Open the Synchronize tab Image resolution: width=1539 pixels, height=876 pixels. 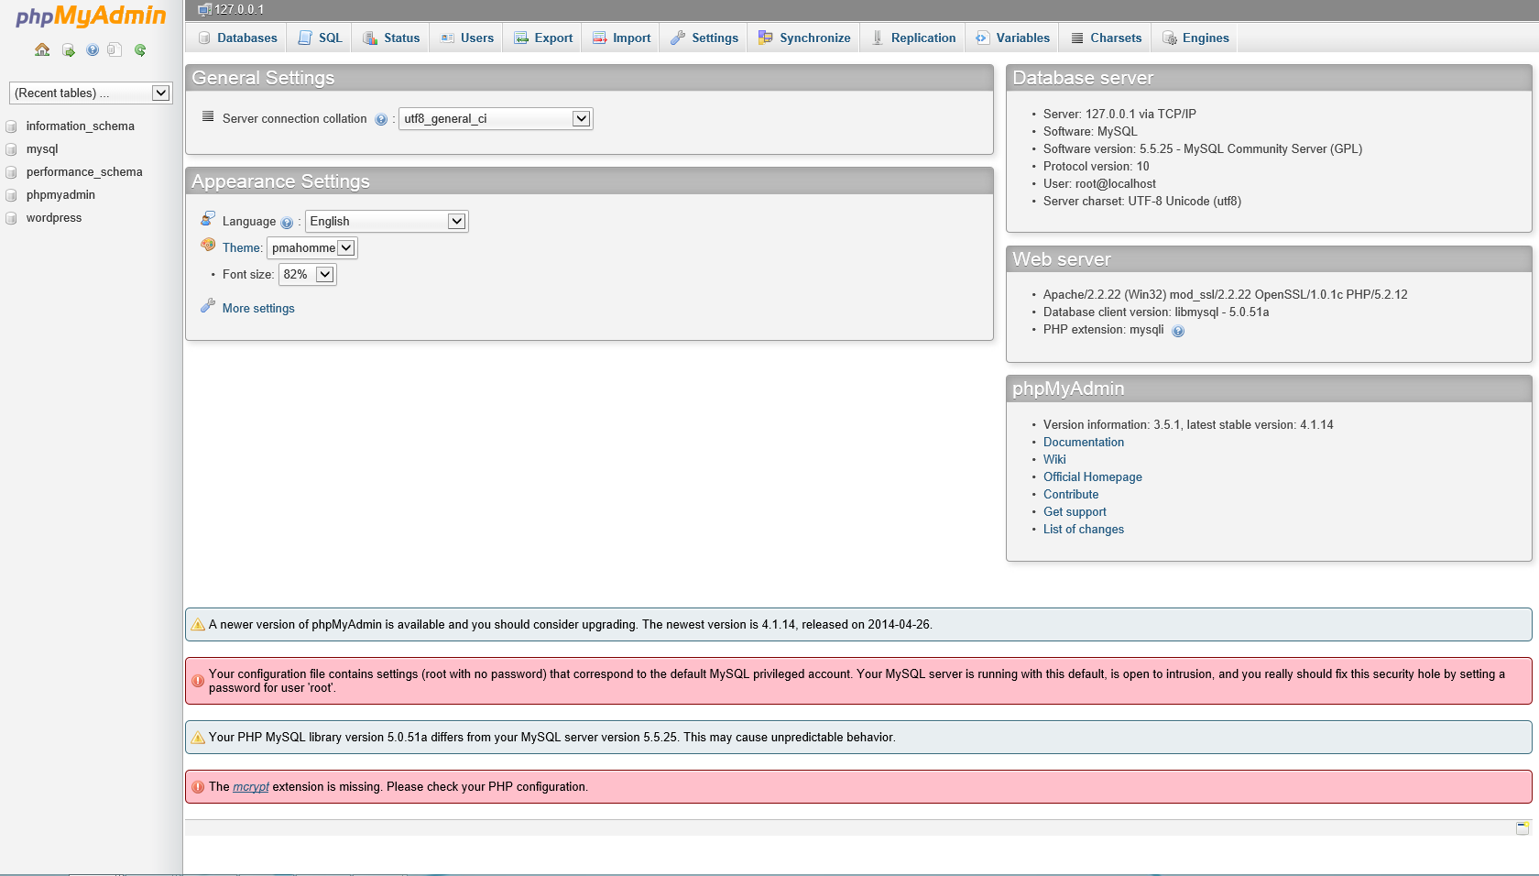pyautogui.click(x=804, y=38)
